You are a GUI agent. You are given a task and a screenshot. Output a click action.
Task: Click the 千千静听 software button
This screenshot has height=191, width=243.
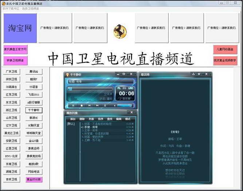click(34, 110)
